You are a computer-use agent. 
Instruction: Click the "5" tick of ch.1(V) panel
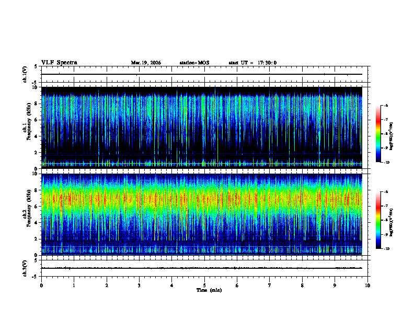(x=36, y=66)
